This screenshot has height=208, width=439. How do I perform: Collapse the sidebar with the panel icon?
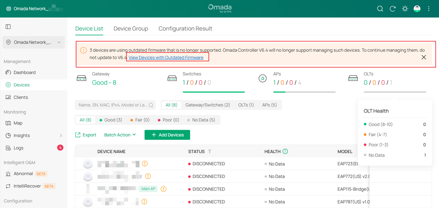[x=8, y=27]
